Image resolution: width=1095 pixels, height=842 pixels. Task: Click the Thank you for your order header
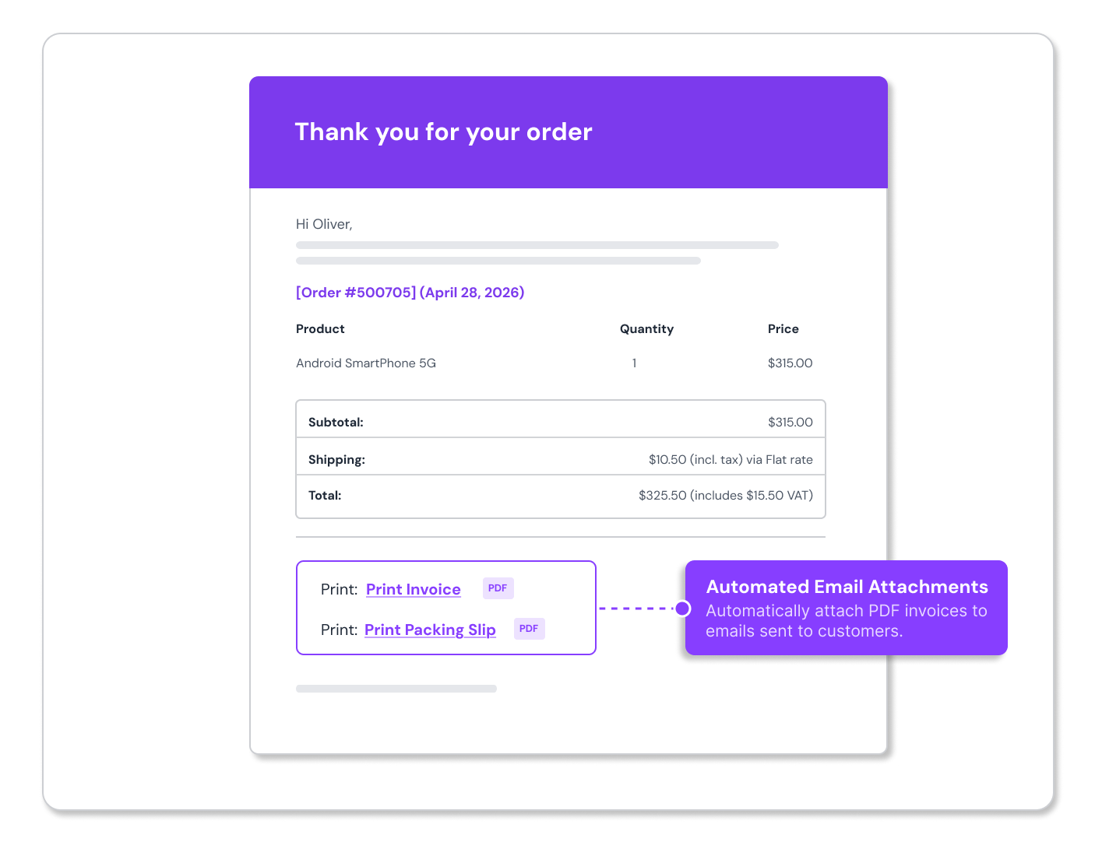(443, 132)
